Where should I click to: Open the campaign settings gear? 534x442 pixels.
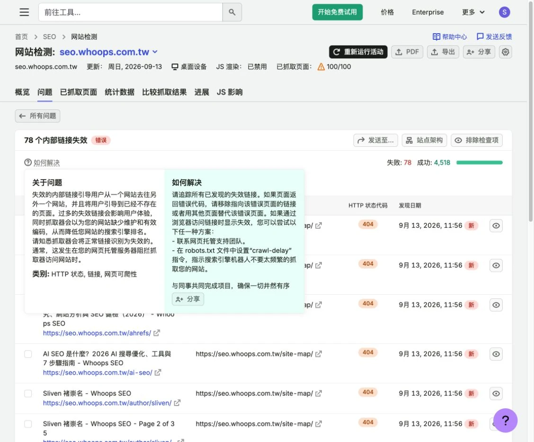(506, 52)
